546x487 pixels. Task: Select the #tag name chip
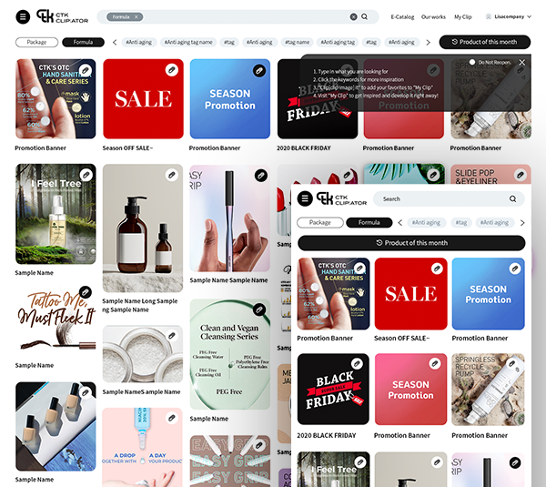pyautogui.click(x=297, y=42)
